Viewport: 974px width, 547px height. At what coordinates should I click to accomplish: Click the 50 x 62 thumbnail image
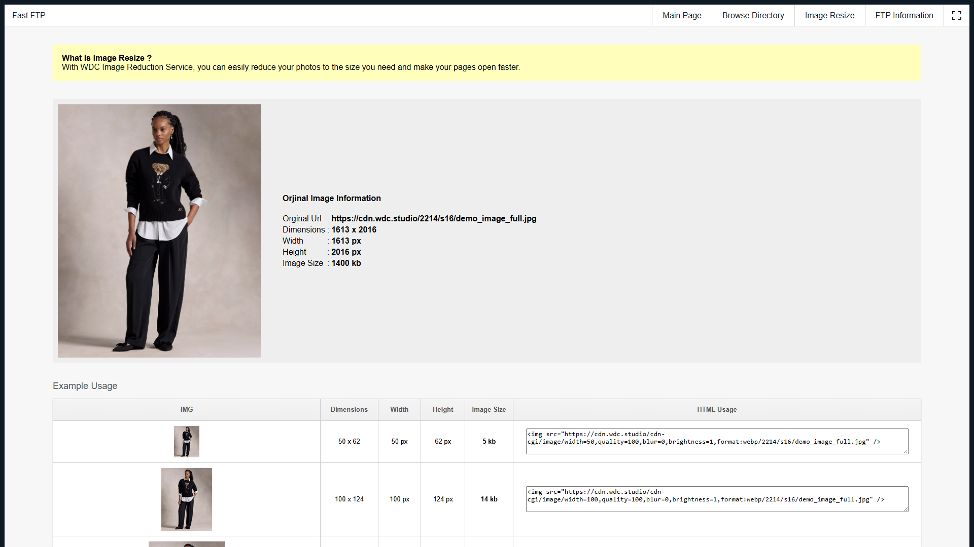click(x=187, y=442)
